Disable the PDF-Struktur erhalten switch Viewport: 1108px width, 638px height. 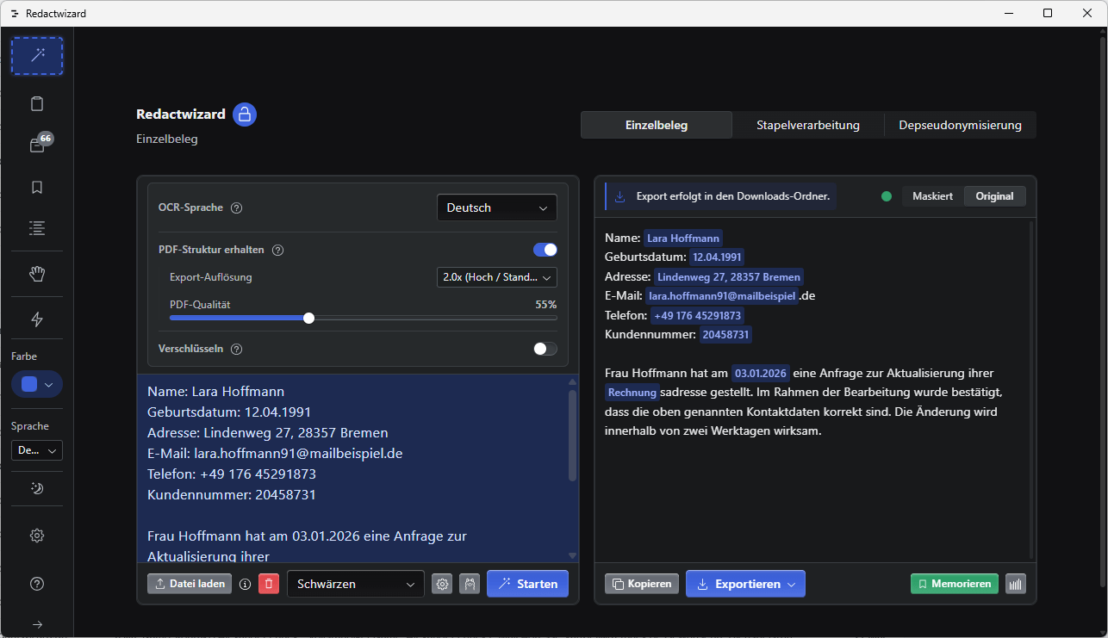[545, 250]
